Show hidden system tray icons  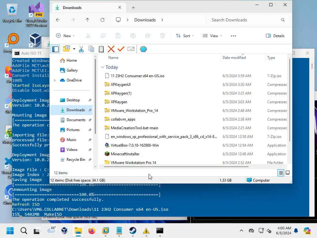[x=241, y=231]
